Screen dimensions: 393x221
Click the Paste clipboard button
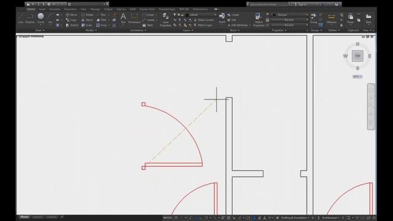[x=351, y=18]
